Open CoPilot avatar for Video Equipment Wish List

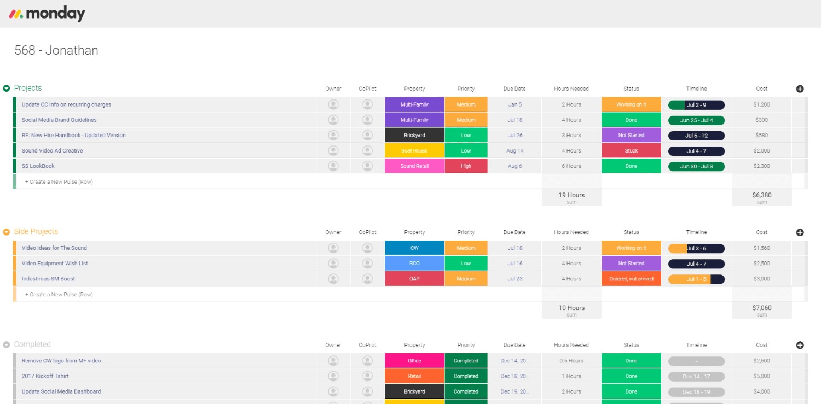coord(367,264)
